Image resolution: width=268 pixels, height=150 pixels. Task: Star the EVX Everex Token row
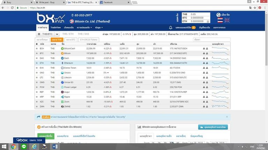[x=37, y=68]
